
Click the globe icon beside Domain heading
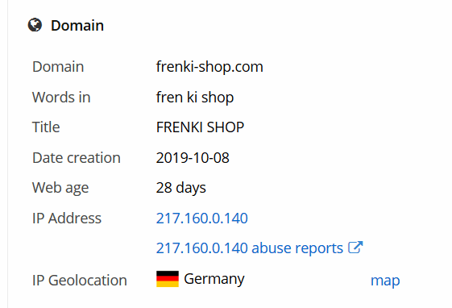35,25
